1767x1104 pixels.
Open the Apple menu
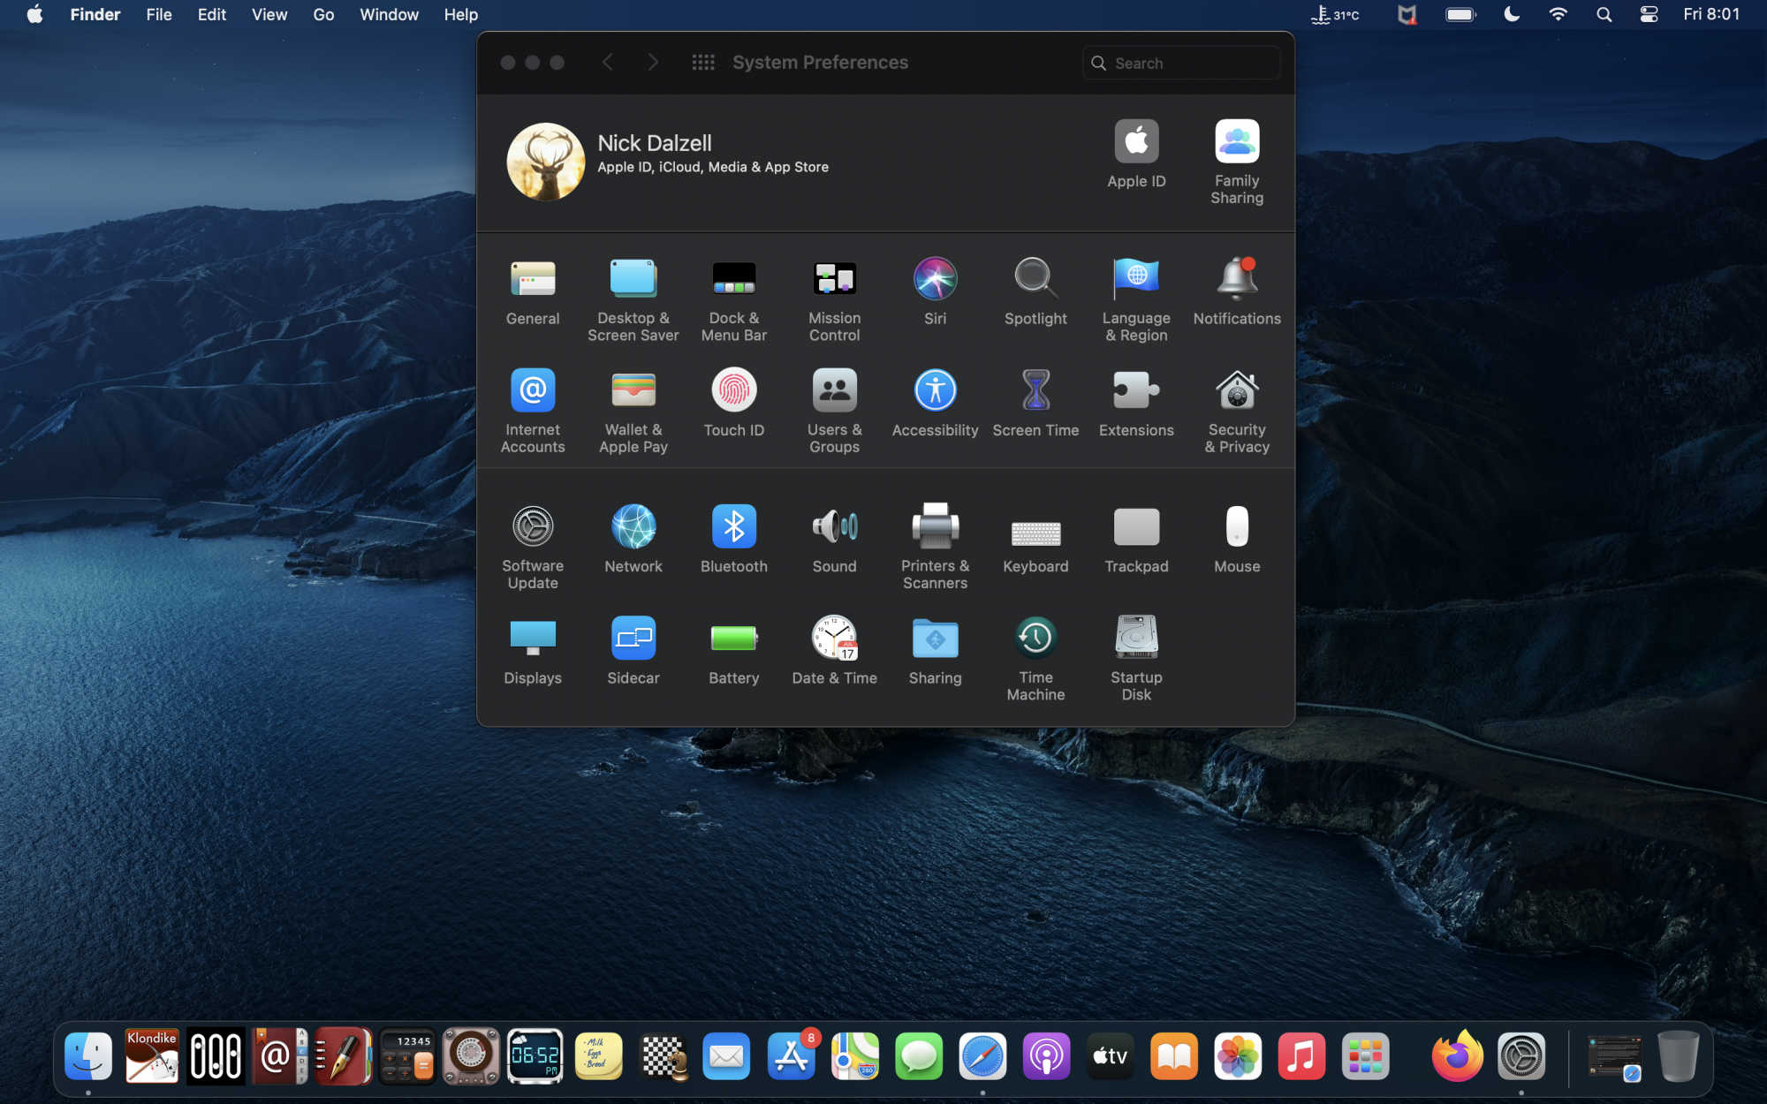pos(34,14)
